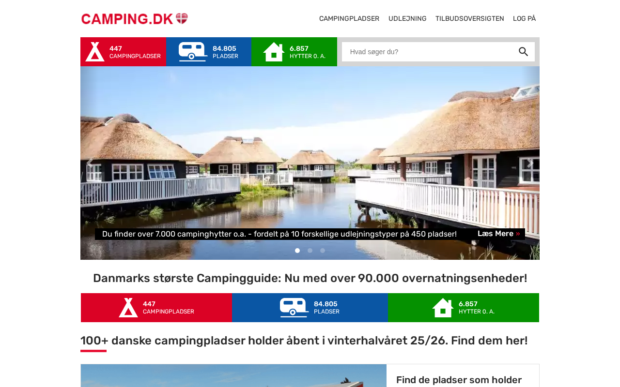
Task: Click the caravan icon in top blue tile
Action: 193,52
